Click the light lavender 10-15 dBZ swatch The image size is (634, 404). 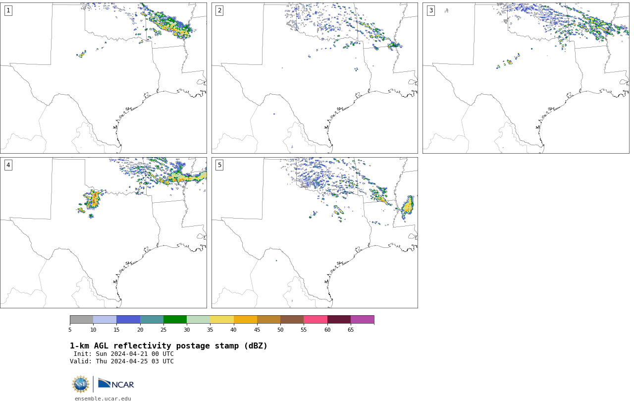105,319
